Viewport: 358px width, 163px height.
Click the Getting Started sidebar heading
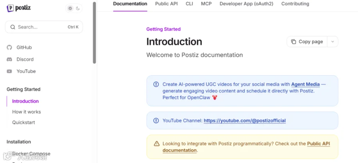tap(23, 89)
